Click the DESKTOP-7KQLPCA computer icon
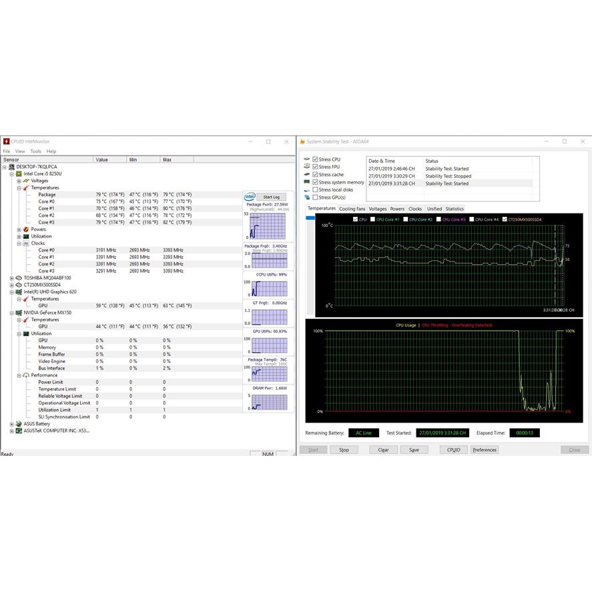 coord(11,167)
